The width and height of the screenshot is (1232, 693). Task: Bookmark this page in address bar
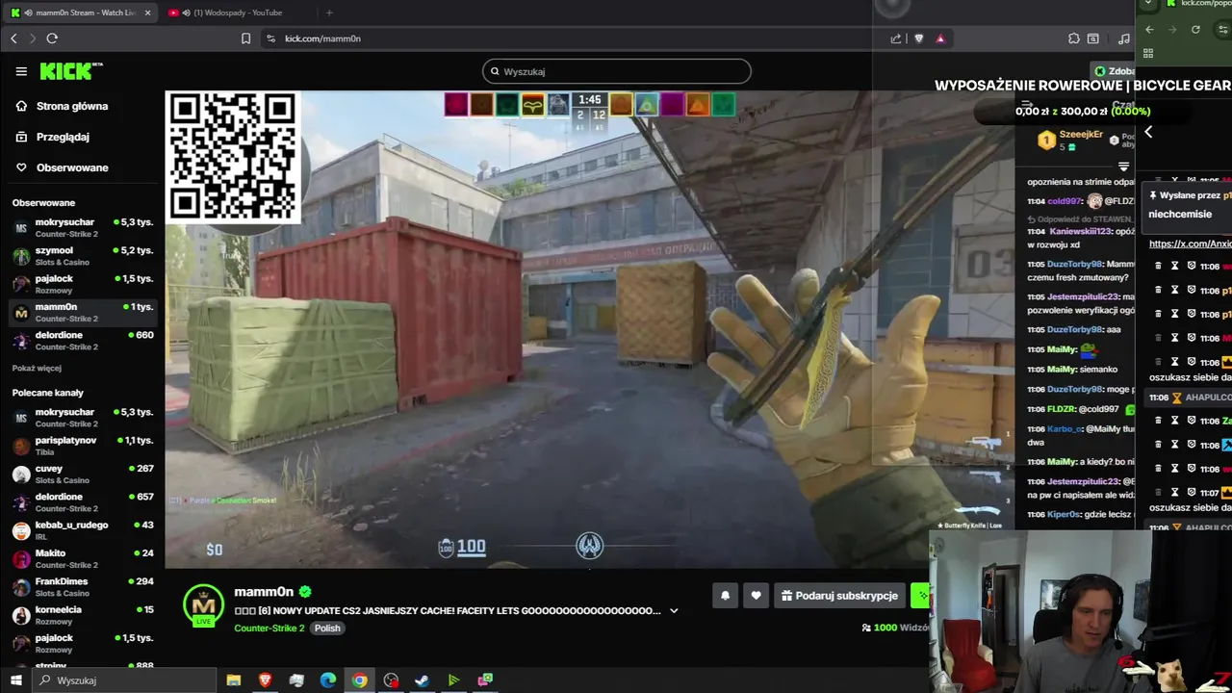coord(245,38)
